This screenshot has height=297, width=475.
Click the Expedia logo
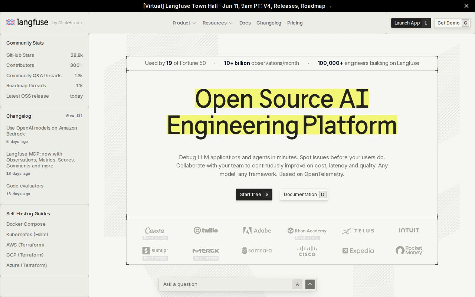click(358, 251)
